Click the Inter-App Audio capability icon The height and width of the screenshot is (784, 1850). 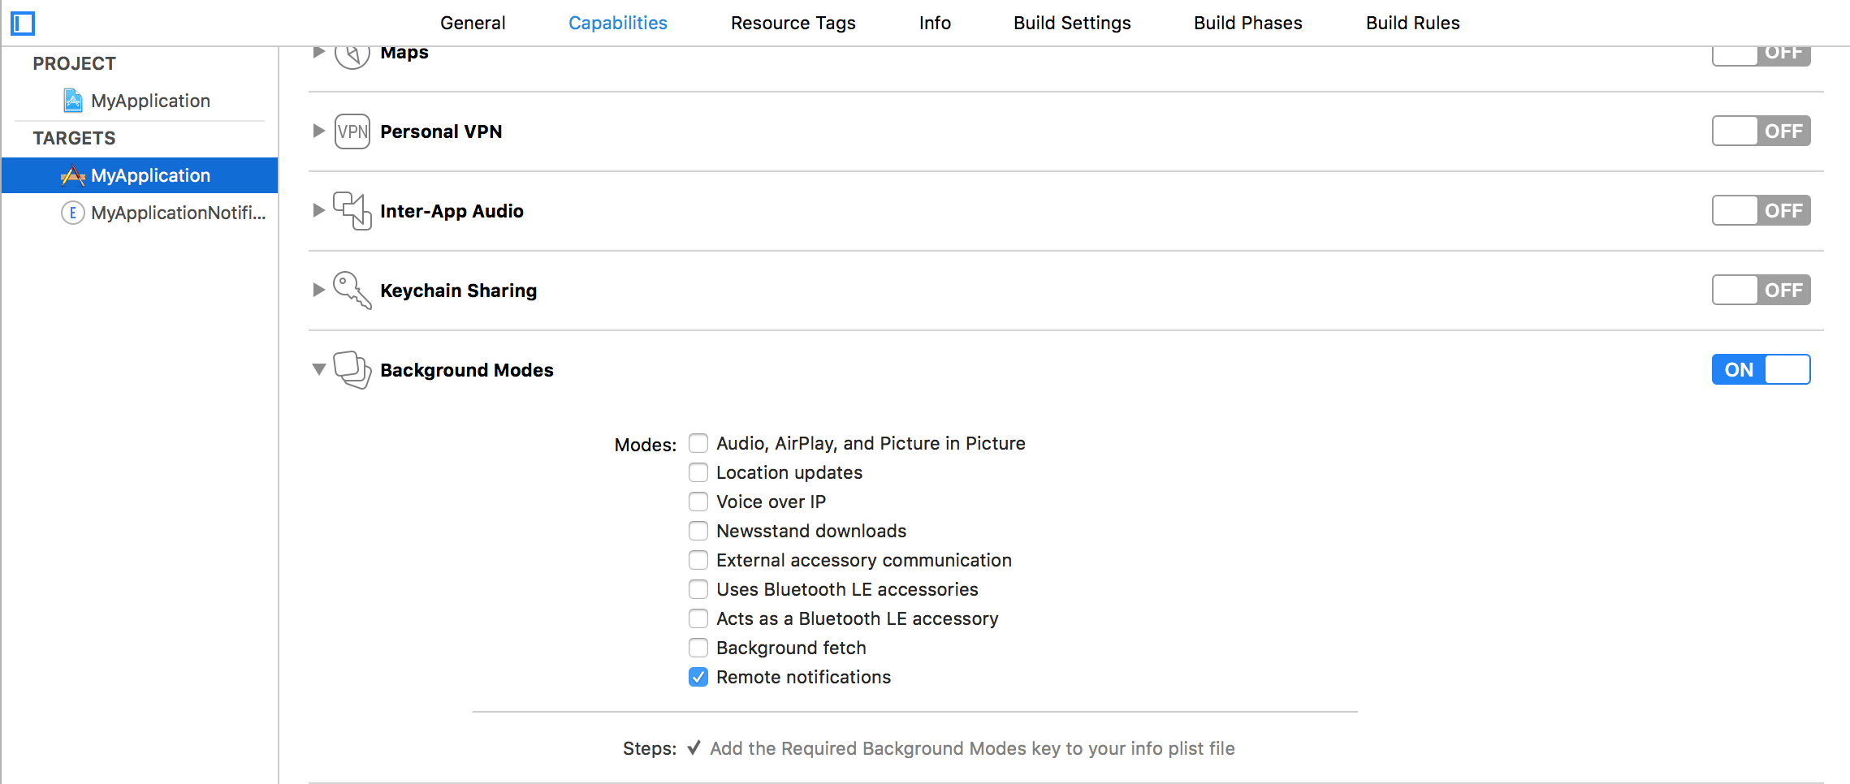[352, 211]
